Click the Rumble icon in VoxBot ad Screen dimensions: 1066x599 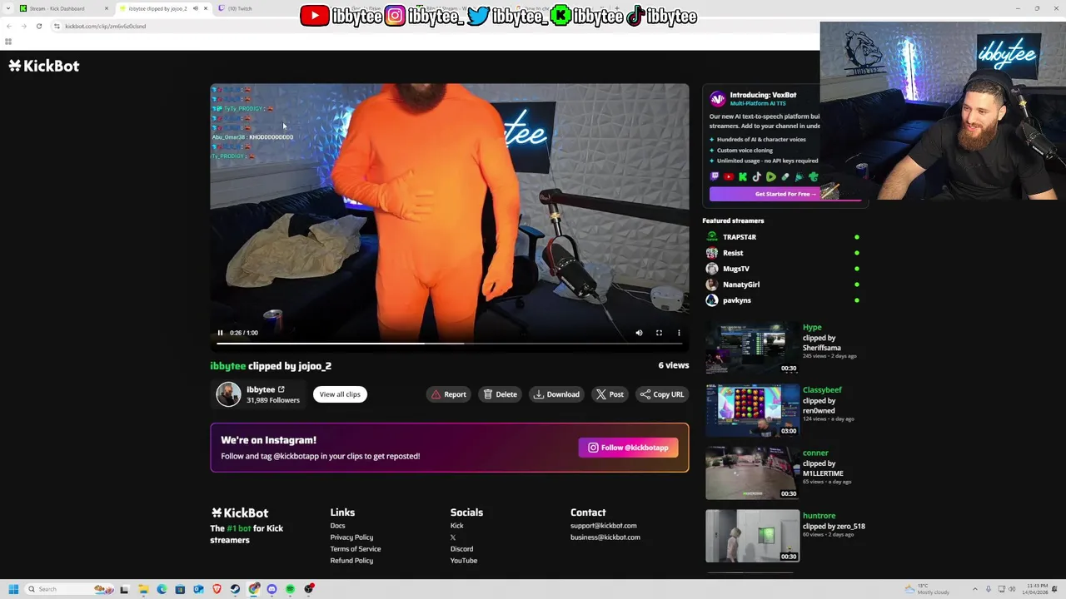click(770, 177)
